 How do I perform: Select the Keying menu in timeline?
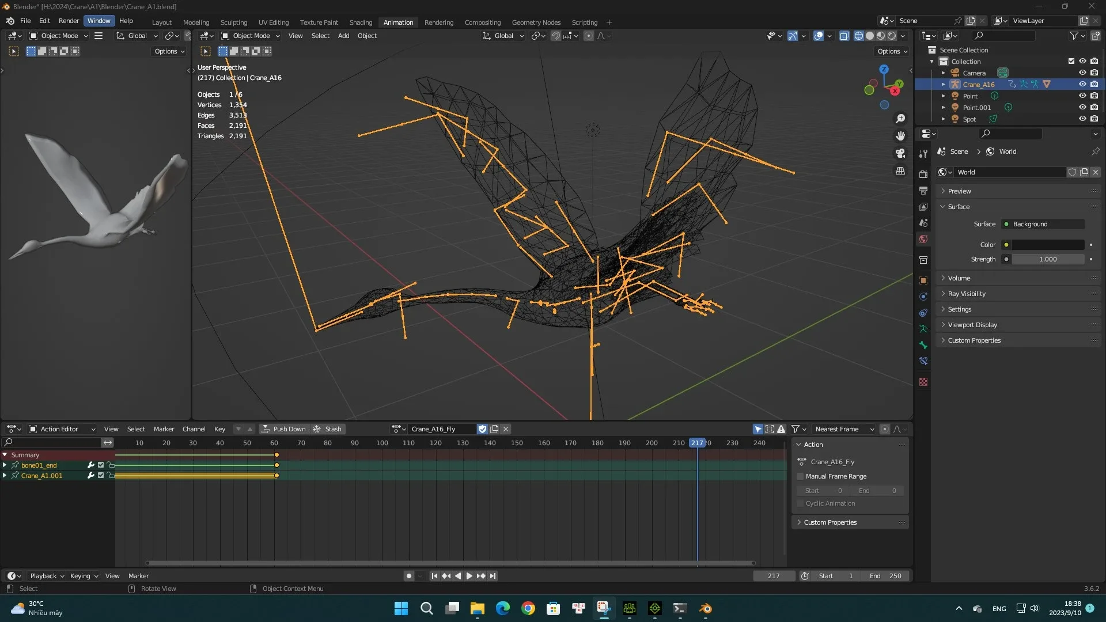(x=81, y=576)
